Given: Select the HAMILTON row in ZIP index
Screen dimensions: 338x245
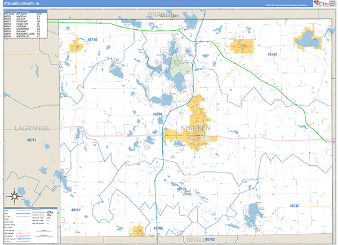Looking at the screenshot, I should tap(23, 24).
